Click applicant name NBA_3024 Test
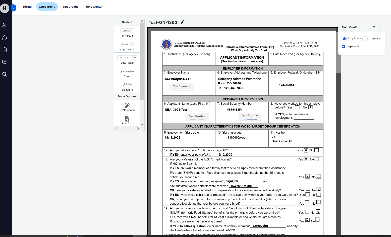Screen dimensions: 391x237 point(176,110)
